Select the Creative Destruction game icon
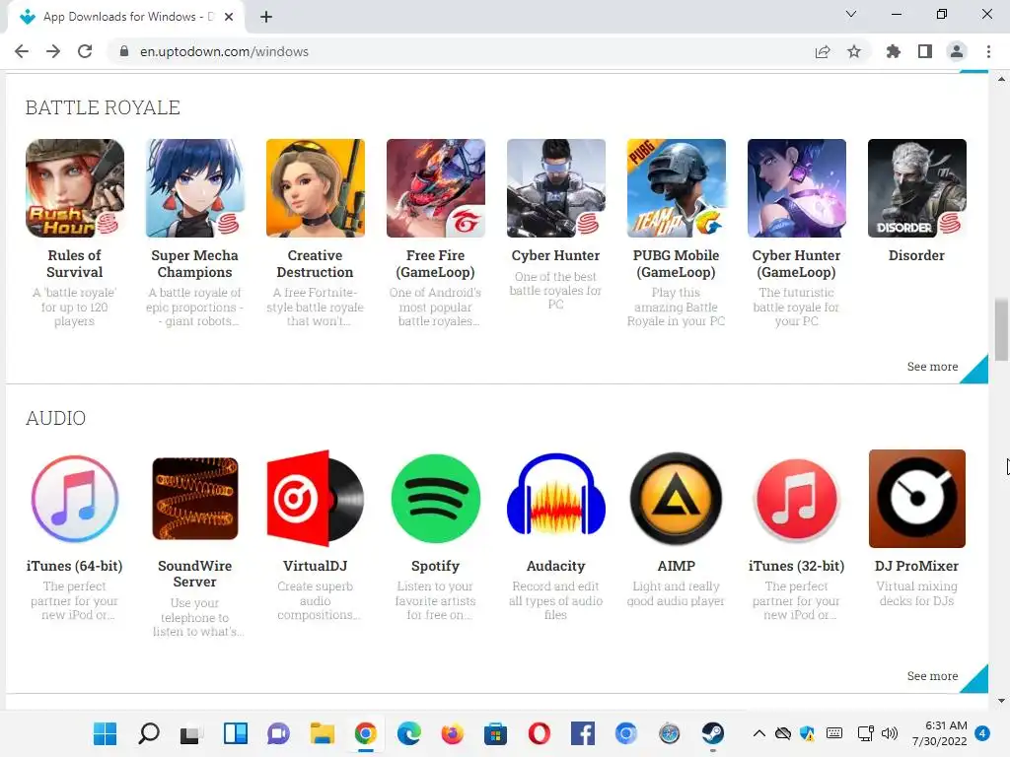This screenshot has height=757, width=1010. coord(316,188)
